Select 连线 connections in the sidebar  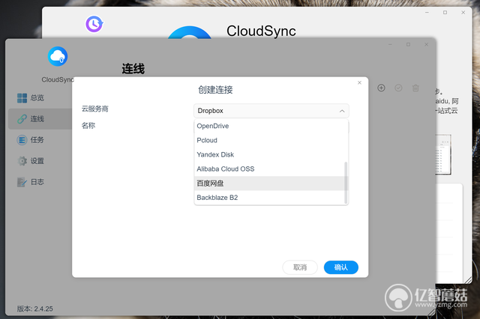click(40, 119)
